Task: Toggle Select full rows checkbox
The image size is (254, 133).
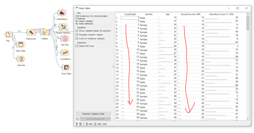Action: click(x=77, y=46)
